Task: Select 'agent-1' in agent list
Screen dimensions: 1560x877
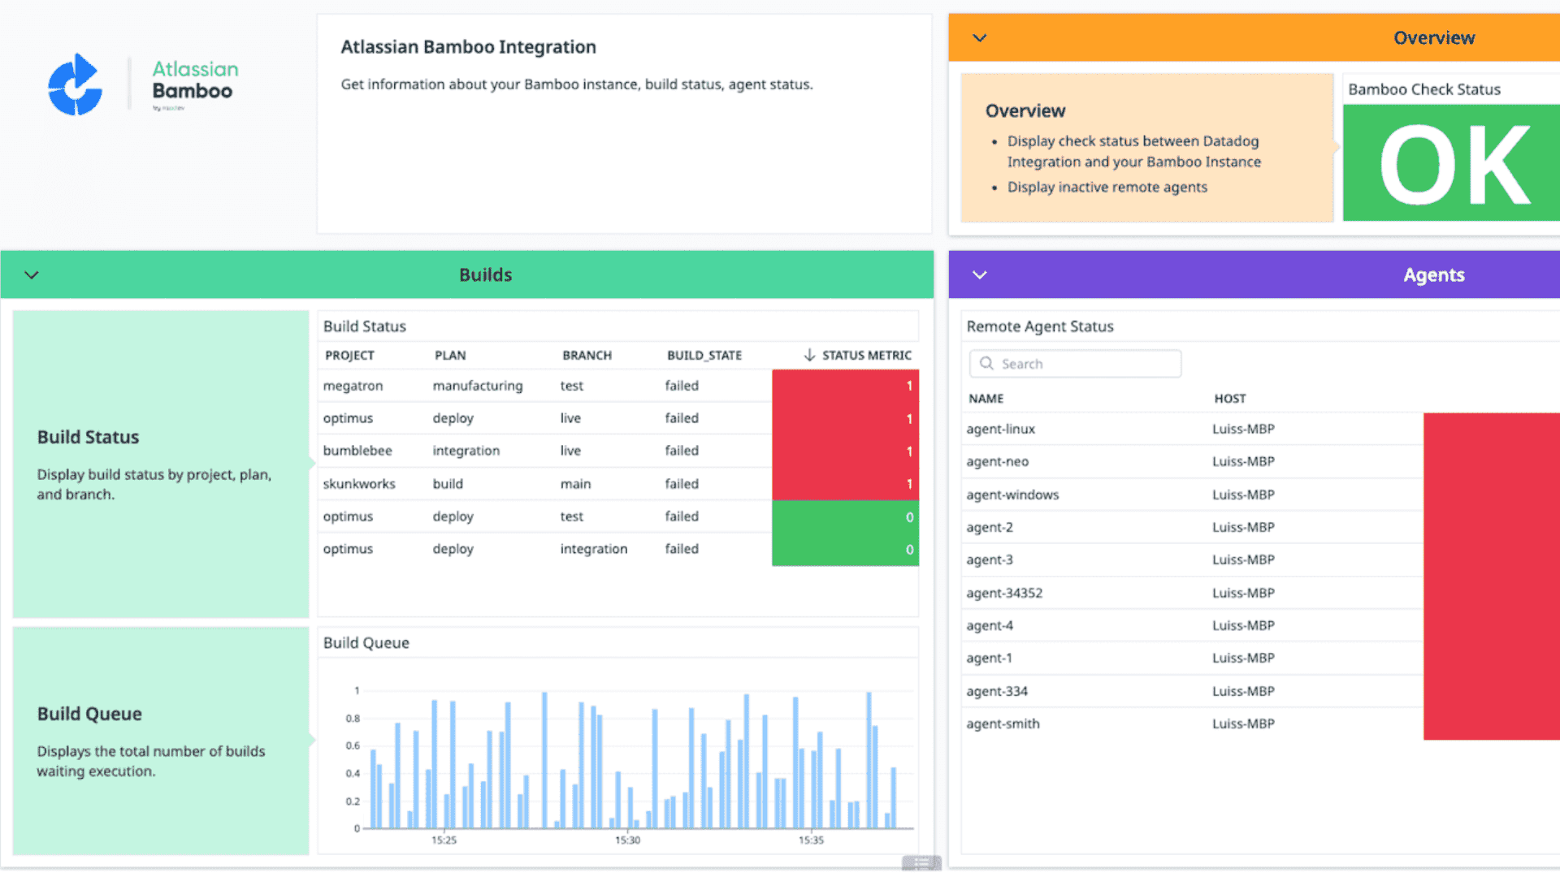Action: tap(989, 658)
